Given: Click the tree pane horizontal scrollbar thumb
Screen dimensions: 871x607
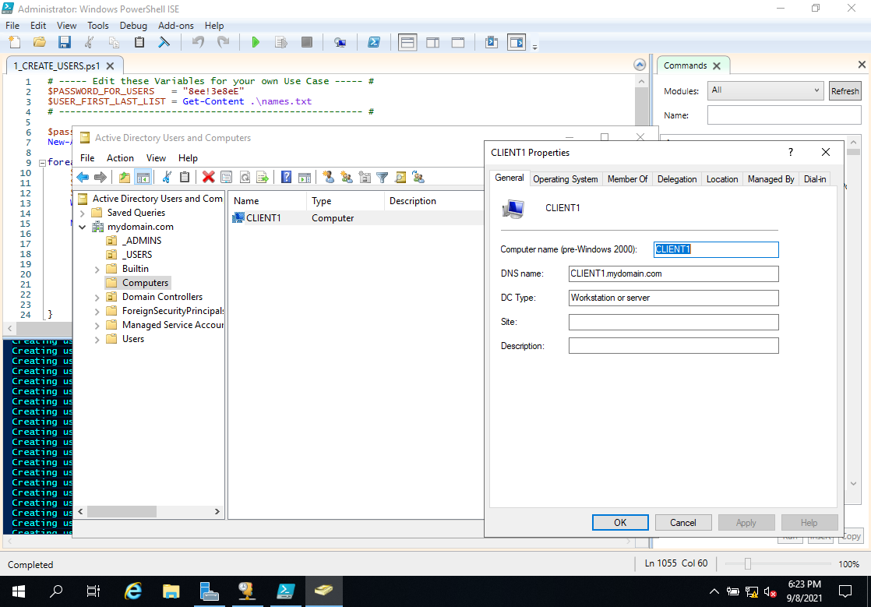Looking at the screenshot, I should tap(122, 511).
